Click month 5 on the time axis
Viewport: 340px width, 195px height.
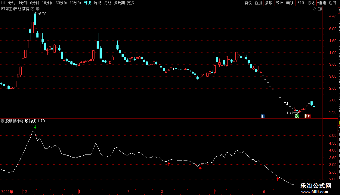(x=264, y=191)
